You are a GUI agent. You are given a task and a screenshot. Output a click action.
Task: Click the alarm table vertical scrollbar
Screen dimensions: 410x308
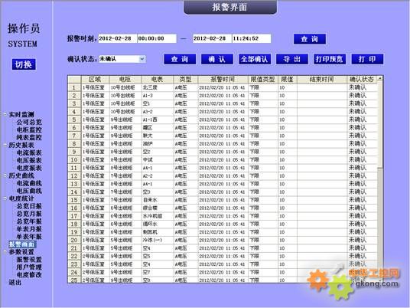click(380, 179)
